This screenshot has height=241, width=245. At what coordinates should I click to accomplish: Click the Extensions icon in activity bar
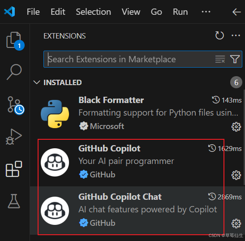click(14, 169)
